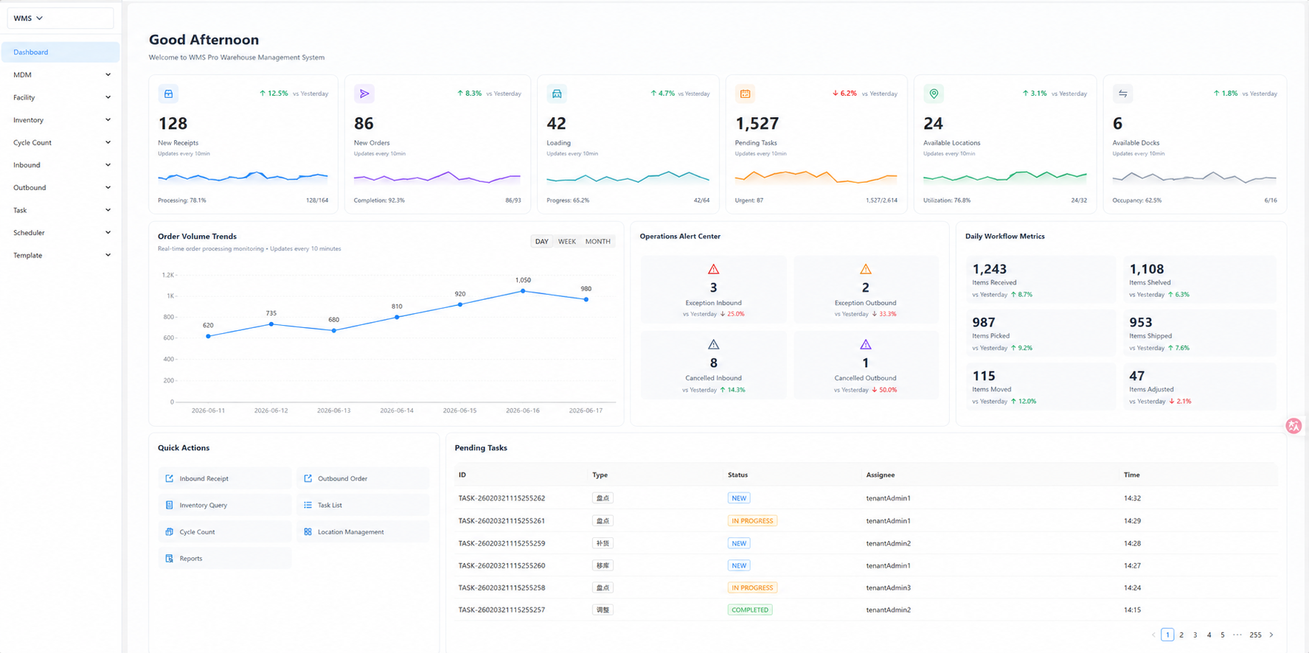The width and height of the screenshot is (1309, 653).
Task: Click the Cancelled Outbound purple warning icon
Action: (x=865, y=344)
